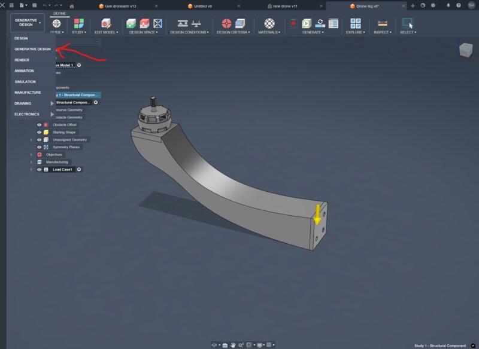Toggle visibility of Symmetry Planes
The height and width of the screenshot is (349, 479).
click(39, 147)
